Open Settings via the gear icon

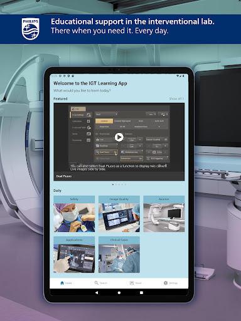tap(166, 283)
